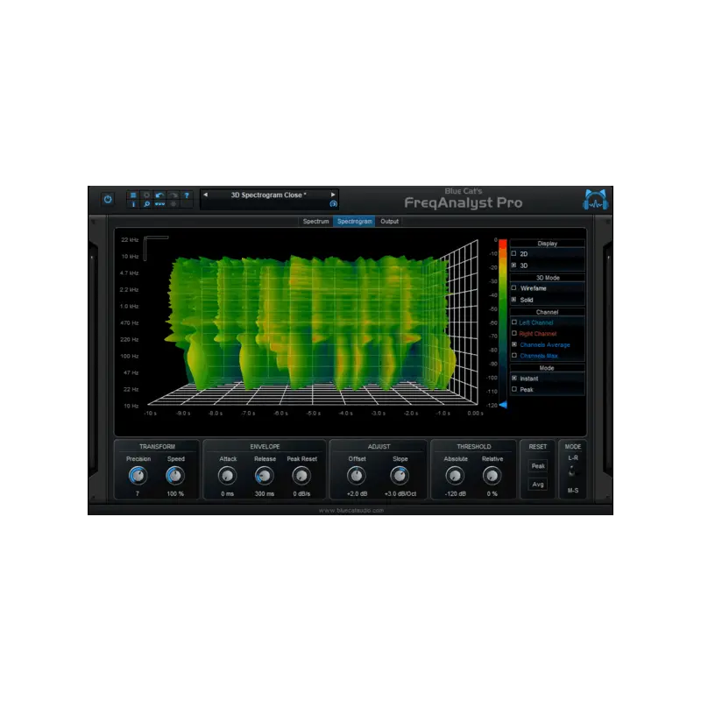This screenshot has width=701, height=701.
Task: Click the Speed knob
Action: click(x=174, y=476)
